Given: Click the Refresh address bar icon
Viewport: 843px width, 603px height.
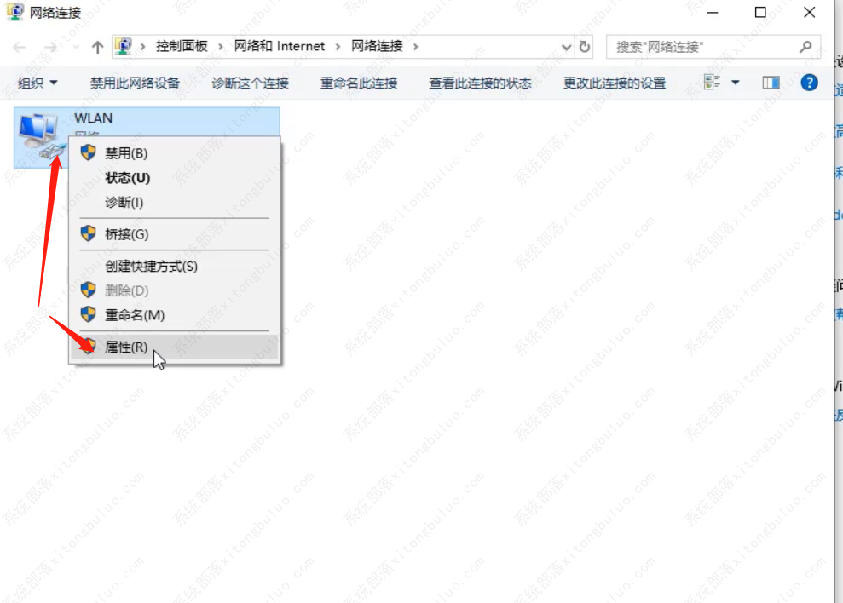Looking at the screenshot, I should (x=585, y=47).
